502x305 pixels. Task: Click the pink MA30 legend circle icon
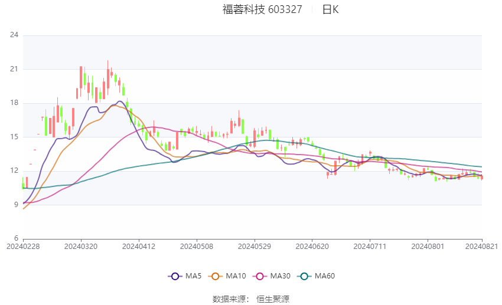tap(260, 276)
